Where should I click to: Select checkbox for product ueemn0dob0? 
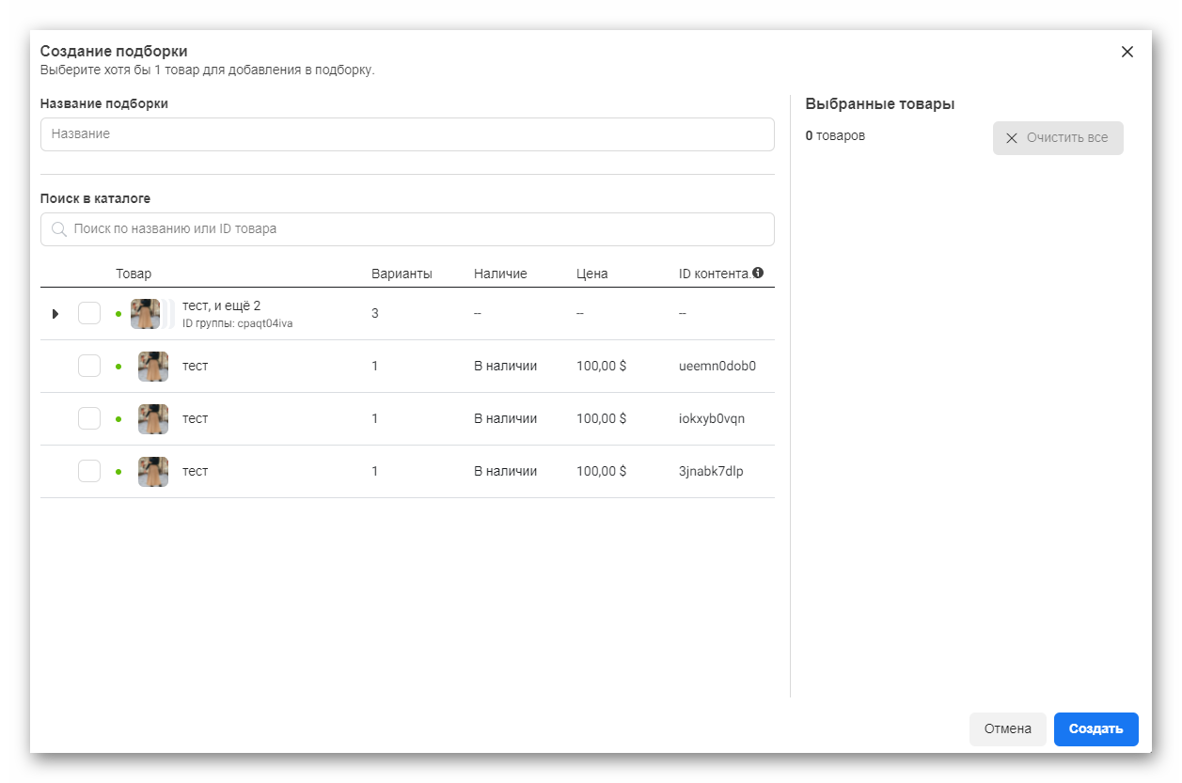[x=89, y=366]
